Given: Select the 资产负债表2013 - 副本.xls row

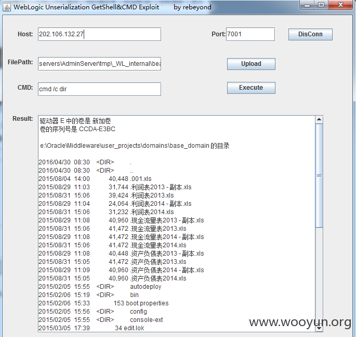Looking at the screenshot, I should (x=121, y=254).
